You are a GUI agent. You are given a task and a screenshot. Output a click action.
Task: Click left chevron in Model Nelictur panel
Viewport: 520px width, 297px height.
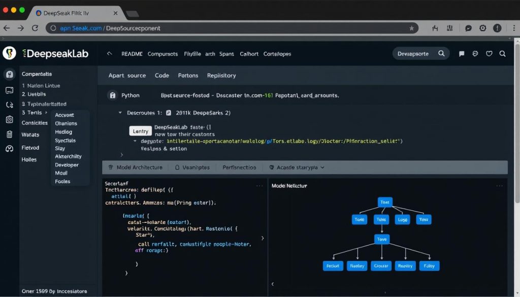coord(273,284)
